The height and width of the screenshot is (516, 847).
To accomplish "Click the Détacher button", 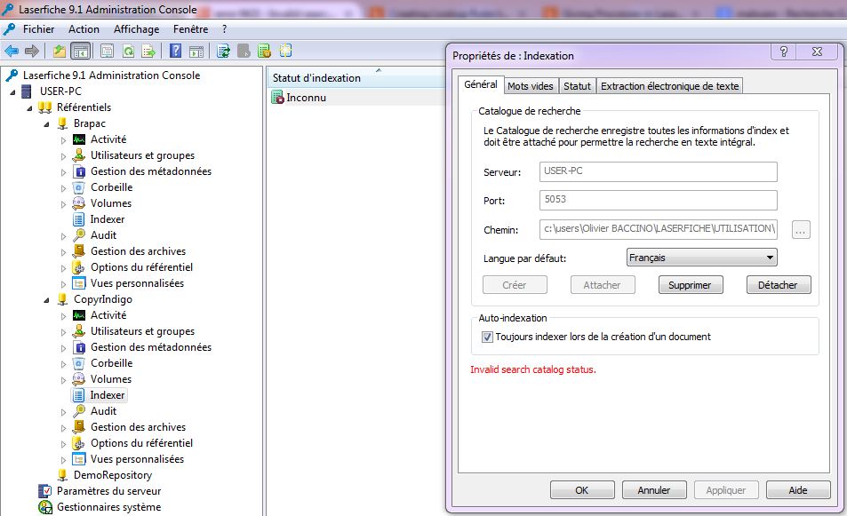I will click(779, 285).
